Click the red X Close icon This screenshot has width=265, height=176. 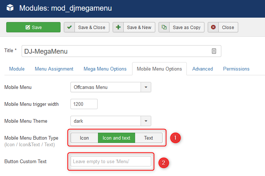click(x=213, y=27)
